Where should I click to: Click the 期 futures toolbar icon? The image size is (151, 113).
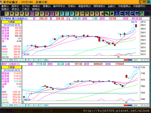(17, 14)
